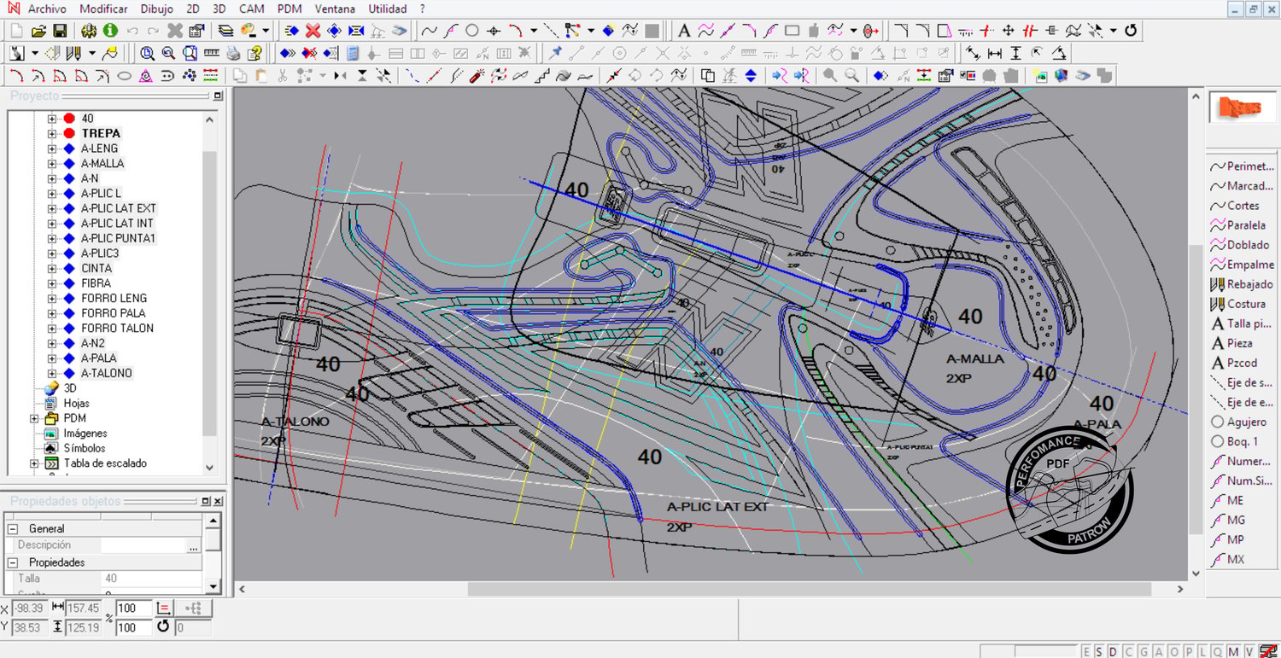The width and height of the screenshot is (1281, 658).
Task: Click the red X cancel icon in toolbar
Action: [x=313, y=31]
